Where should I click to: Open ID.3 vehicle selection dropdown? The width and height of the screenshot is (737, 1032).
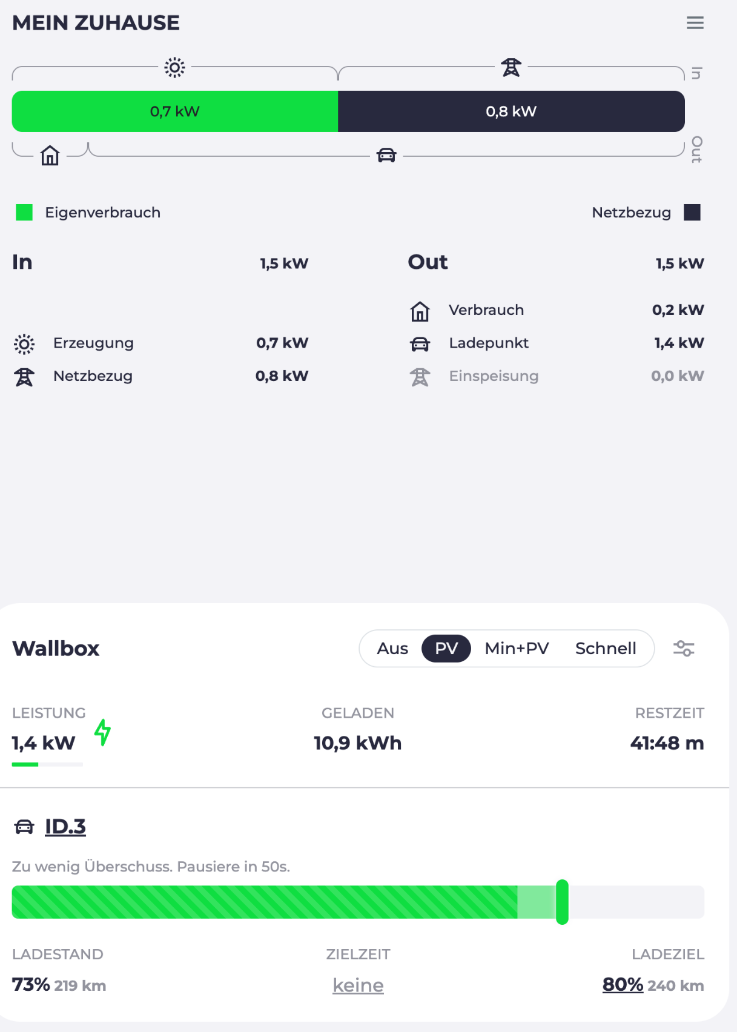(65, 827)
